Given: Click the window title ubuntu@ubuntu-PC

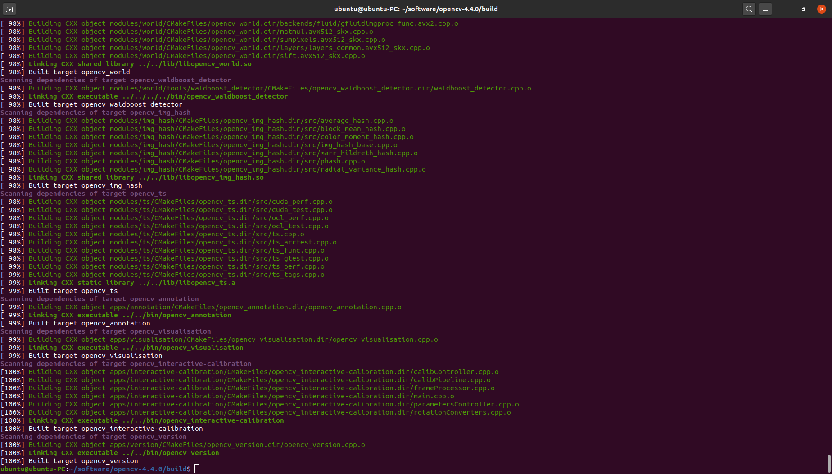Looking at the screenshot, I should coord(416,9).
